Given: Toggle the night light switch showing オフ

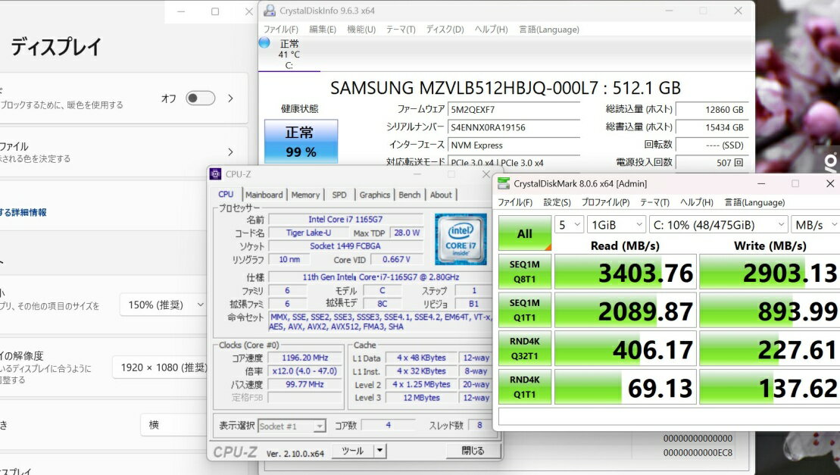Looking at the screenshot, I should click(x=200, y=98).
